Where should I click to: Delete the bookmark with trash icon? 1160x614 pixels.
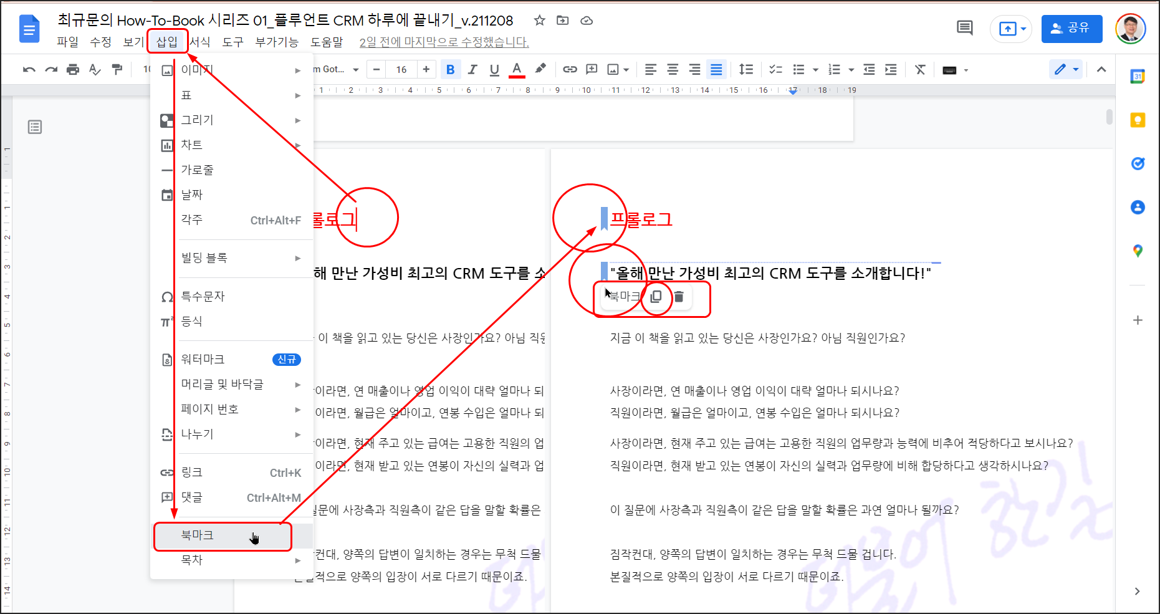pos(679,297)
